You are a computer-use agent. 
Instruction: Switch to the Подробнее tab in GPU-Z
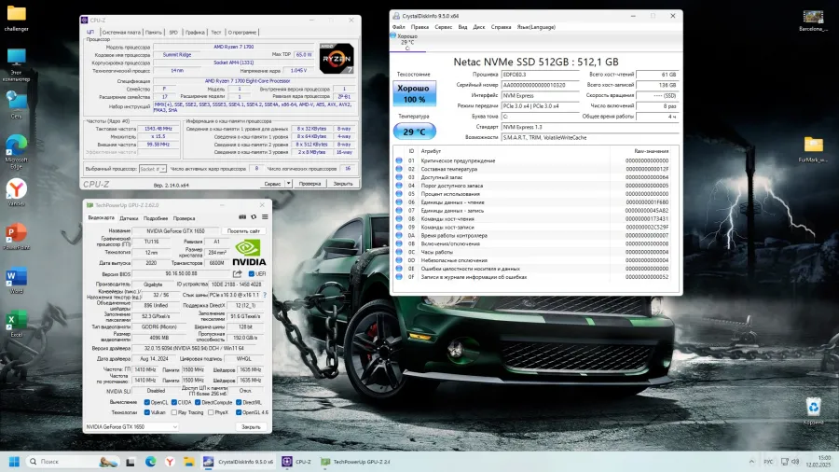[156, 218]
